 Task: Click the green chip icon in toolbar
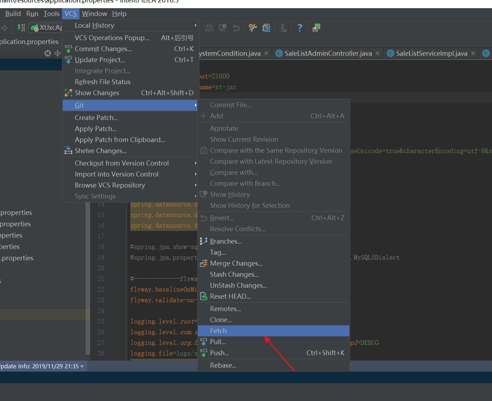(316, 28)
